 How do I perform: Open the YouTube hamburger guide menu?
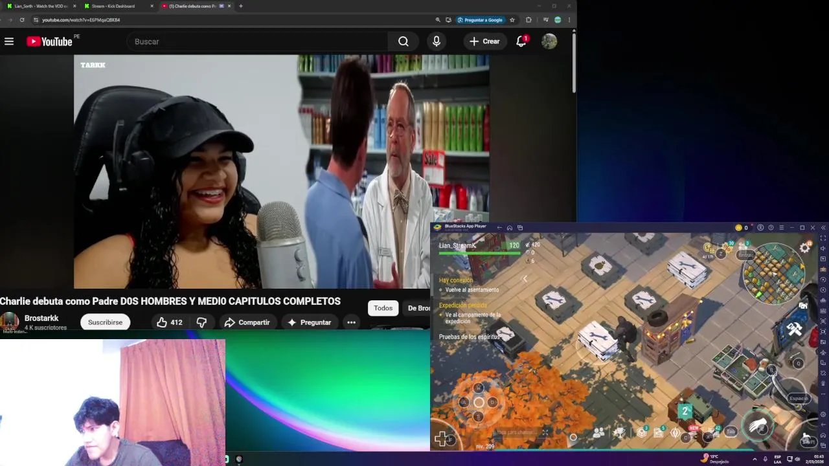(x=9, y=41)
